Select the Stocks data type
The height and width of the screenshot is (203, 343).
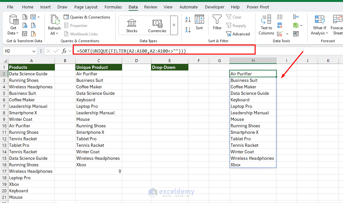click(x=132, y=26)
